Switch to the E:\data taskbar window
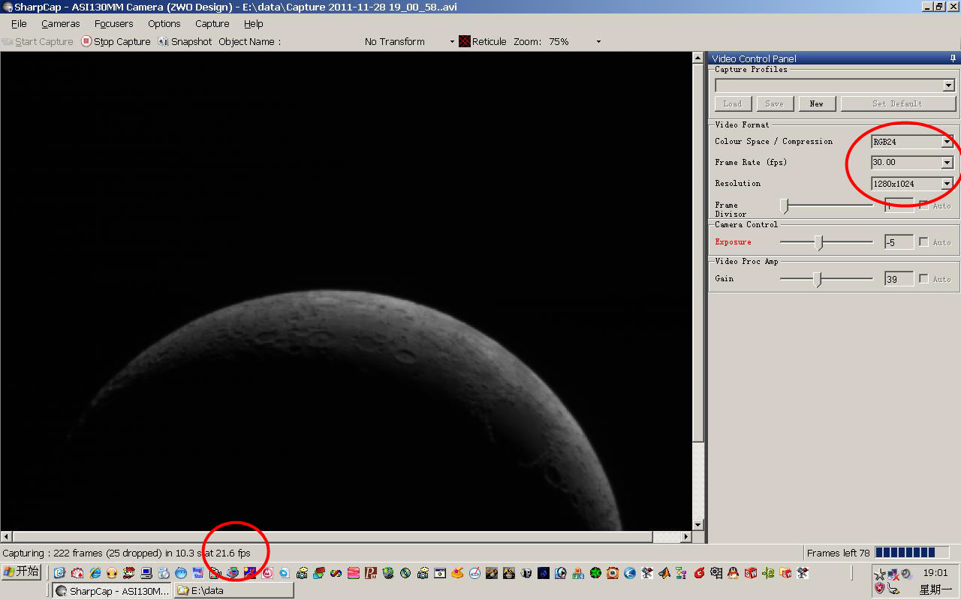 pyautogui.click(x=233, y=591)
